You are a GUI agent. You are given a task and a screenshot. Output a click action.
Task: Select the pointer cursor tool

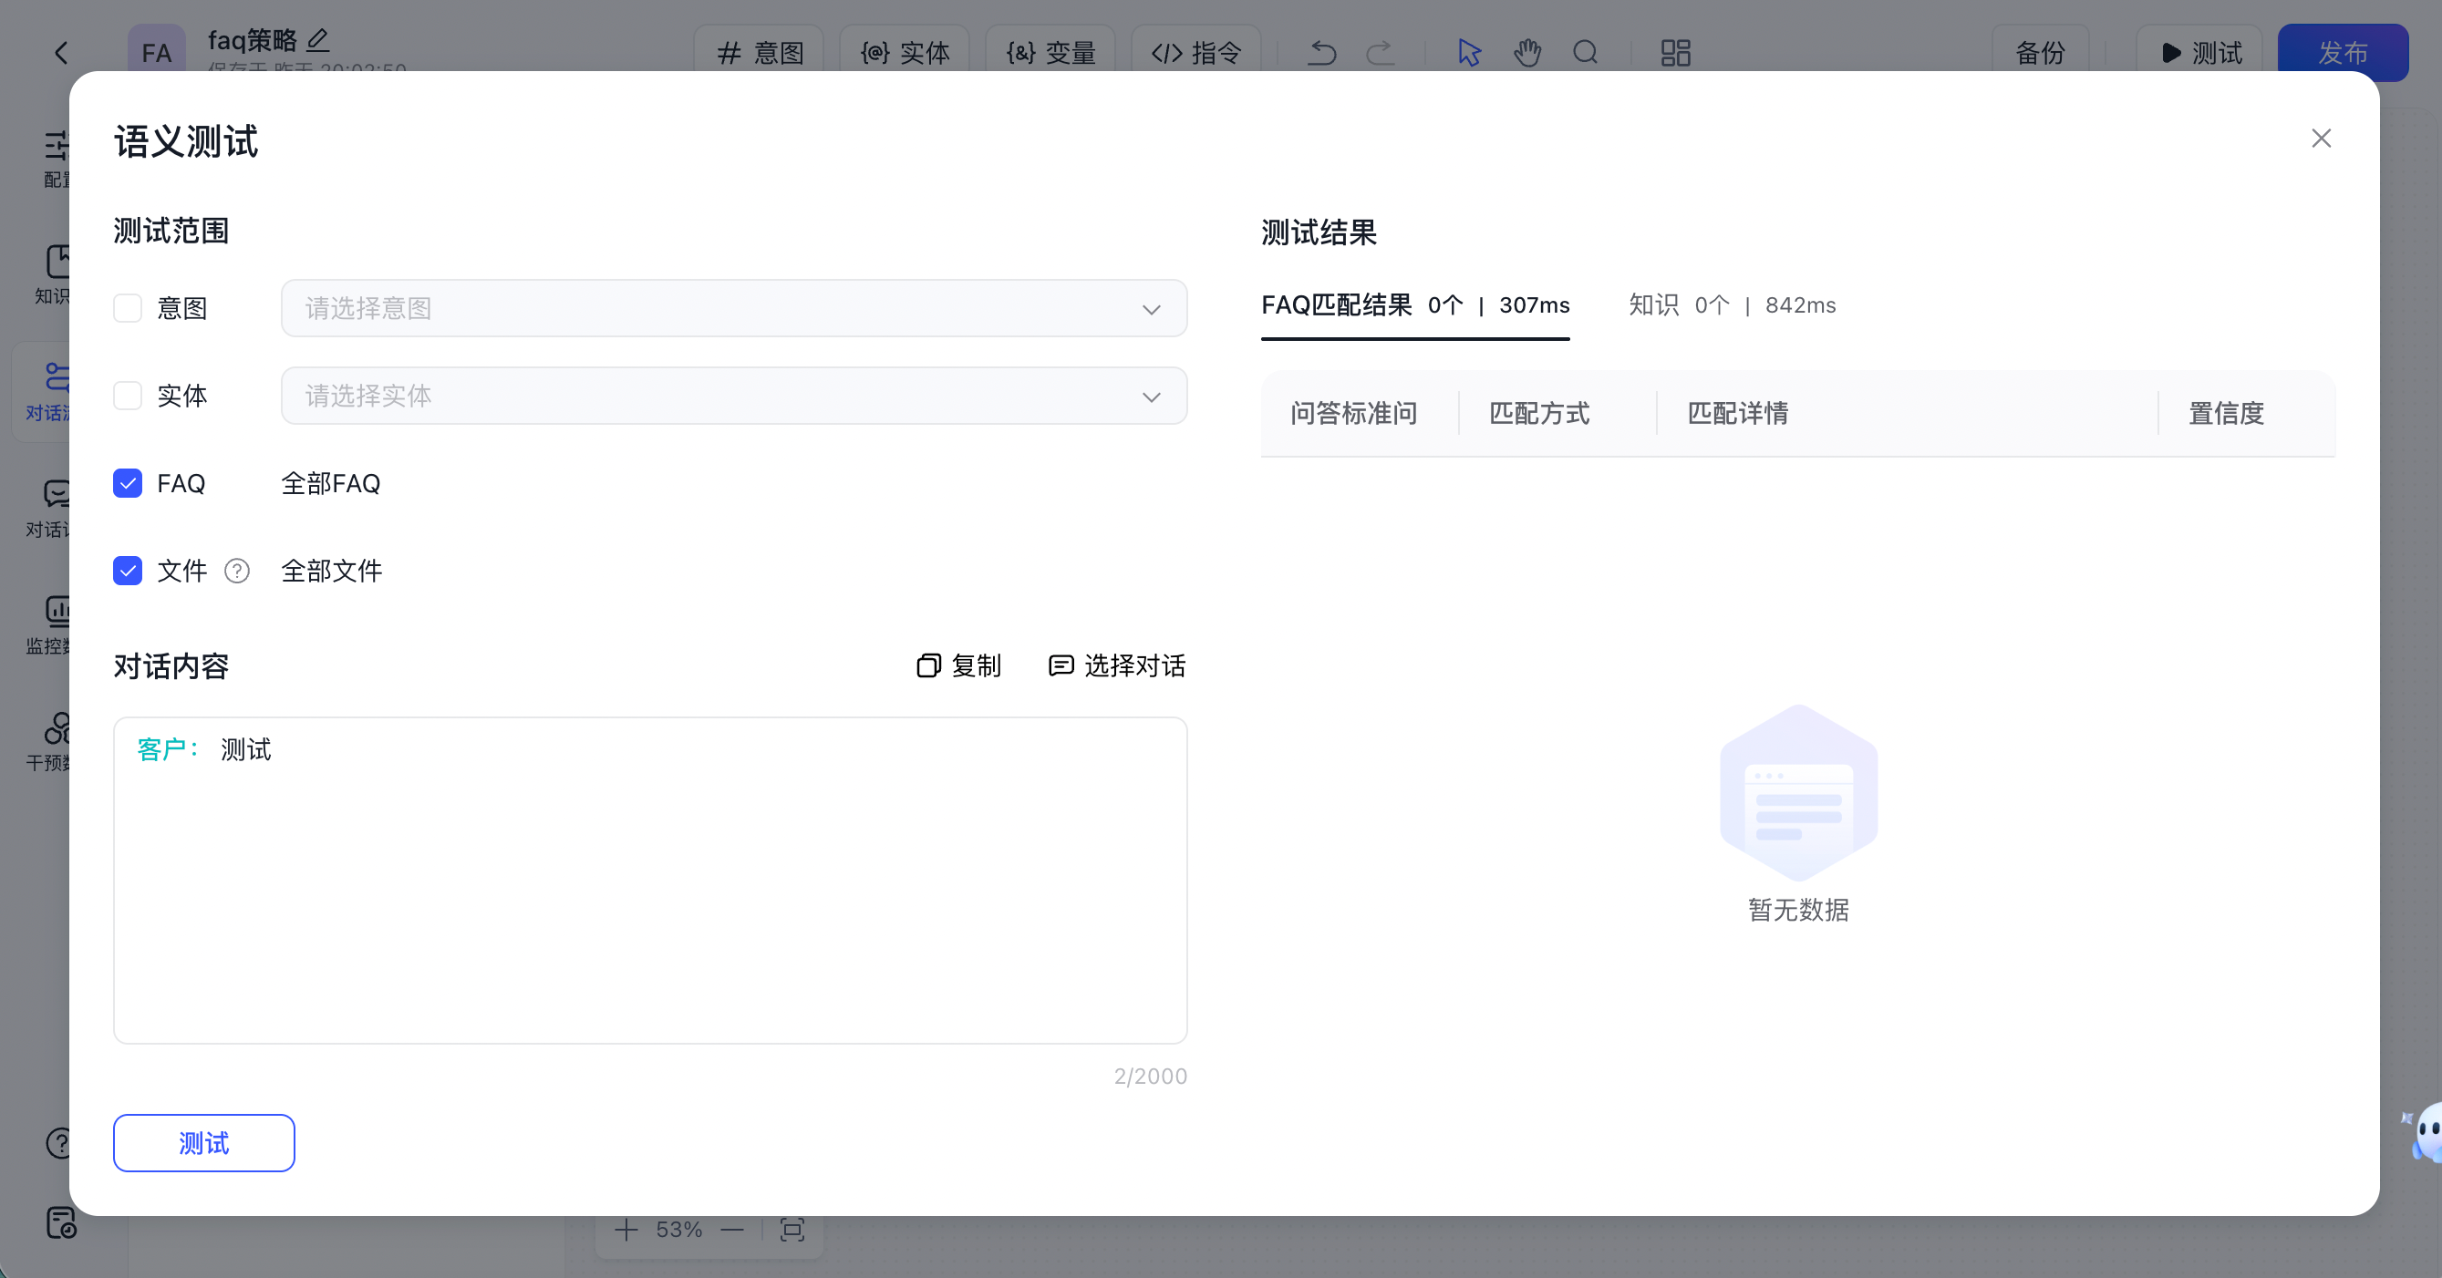1469,52
